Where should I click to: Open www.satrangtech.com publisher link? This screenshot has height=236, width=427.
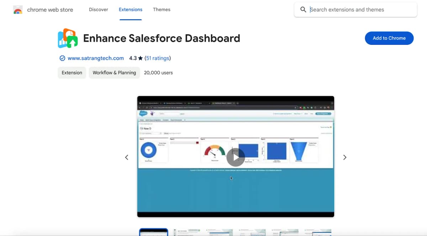pyautogui.click(x=96, y=58)
